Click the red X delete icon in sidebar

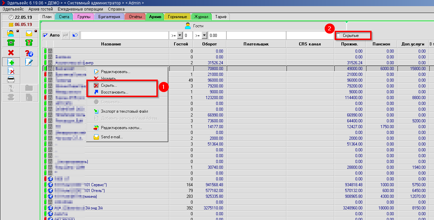click(x=11, y=53)
